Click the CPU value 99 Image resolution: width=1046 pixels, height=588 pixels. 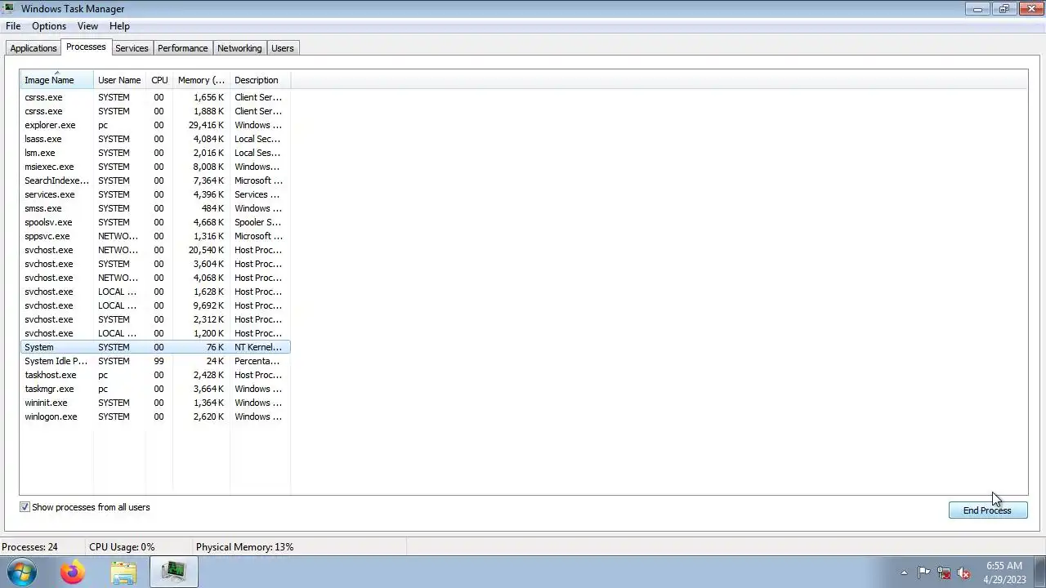tap(159, 361)
